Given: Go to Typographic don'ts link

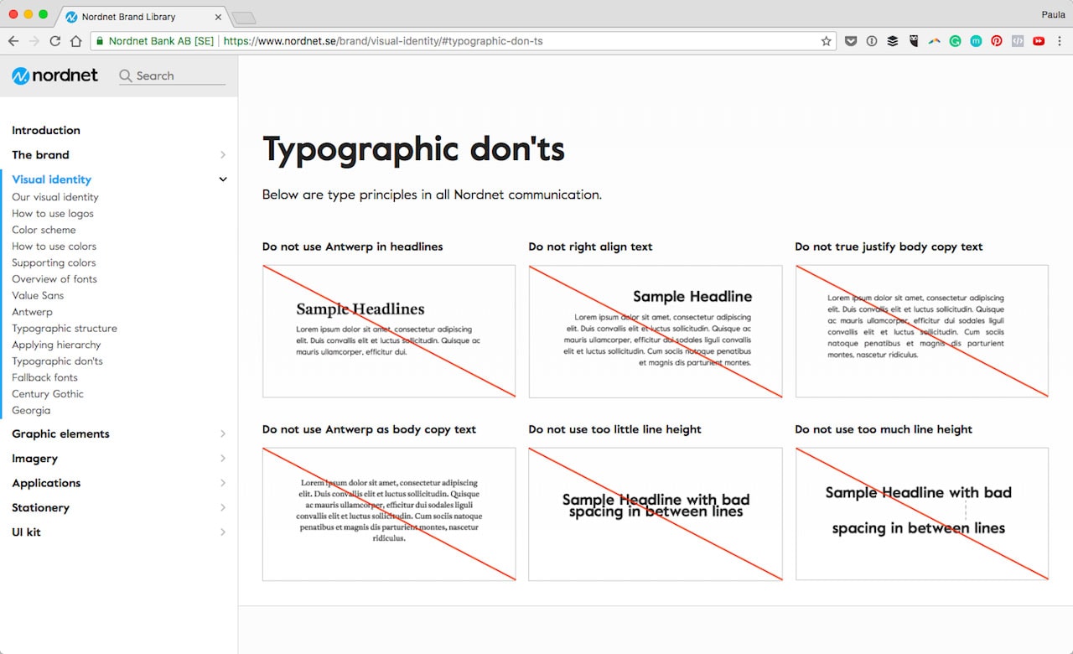Looking at the screenshot, I should 57,361.
